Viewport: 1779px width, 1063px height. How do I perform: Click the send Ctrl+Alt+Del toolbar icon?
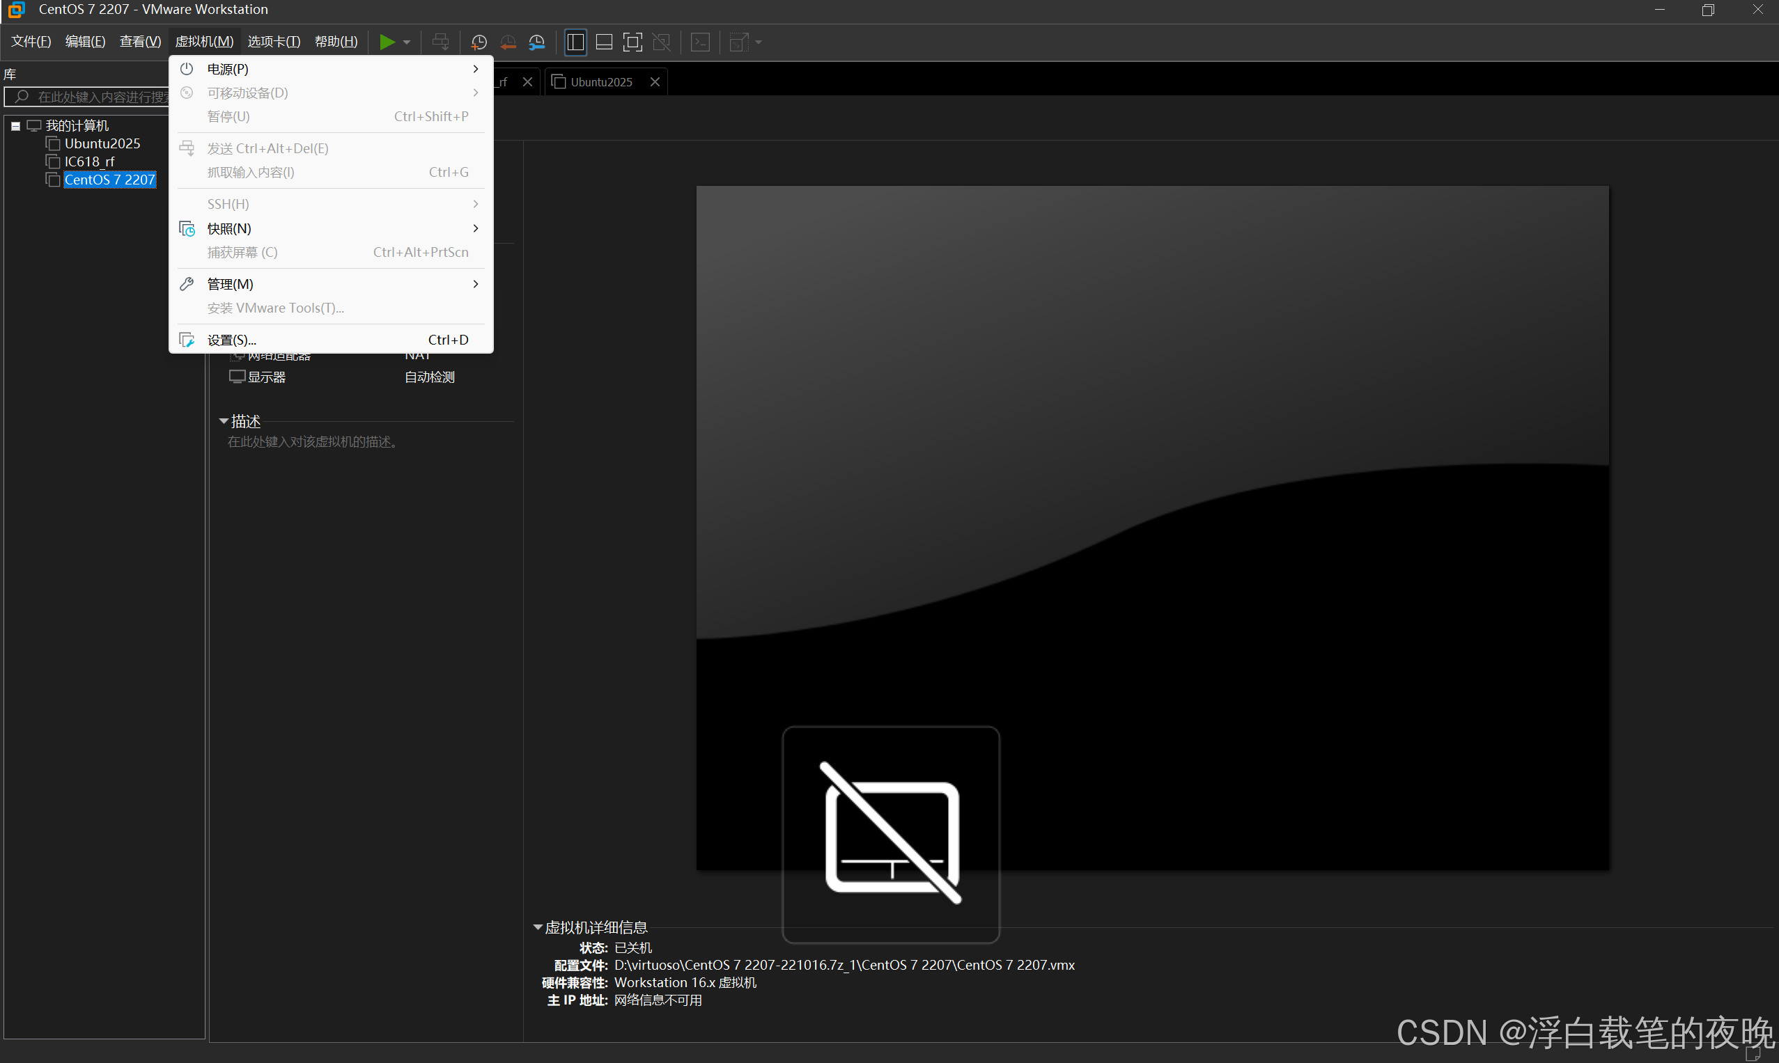pyautogui.click(x=440, y=42)
